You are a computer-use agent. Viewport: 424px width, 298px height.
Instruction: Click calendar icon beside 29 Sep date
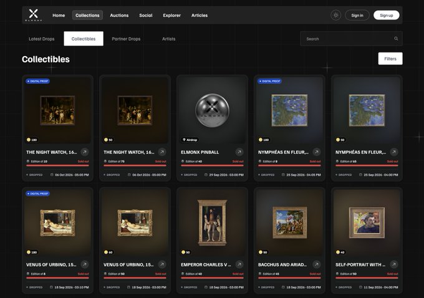206,175
